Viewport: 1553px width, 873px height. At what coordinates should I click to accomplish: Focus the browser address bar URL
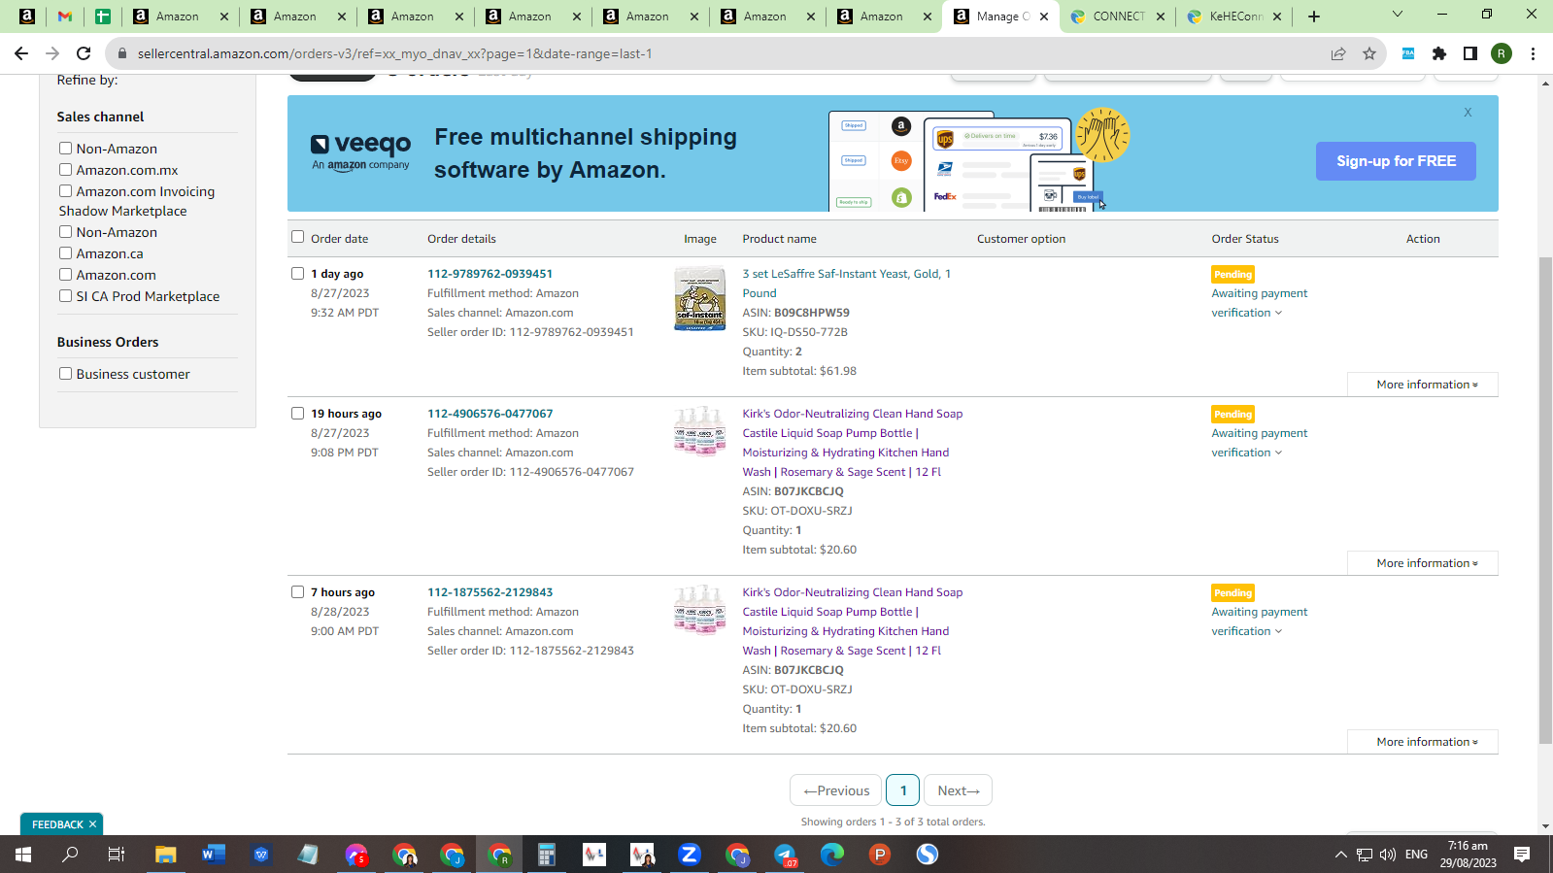coord(394,53)
